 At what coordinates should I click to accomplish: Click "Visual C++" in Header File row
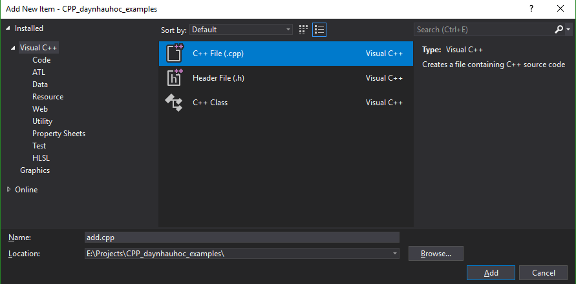(x=384, y=78)
